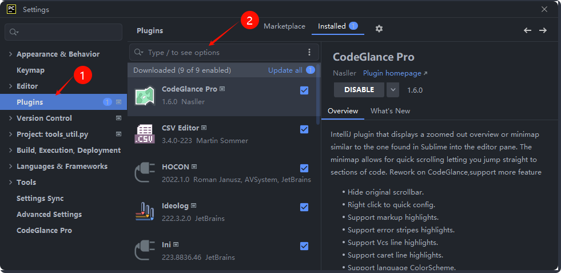Click the project-level icon beside Version Control
The height and width of the screenshot is (273, 561).
(119, 118)
